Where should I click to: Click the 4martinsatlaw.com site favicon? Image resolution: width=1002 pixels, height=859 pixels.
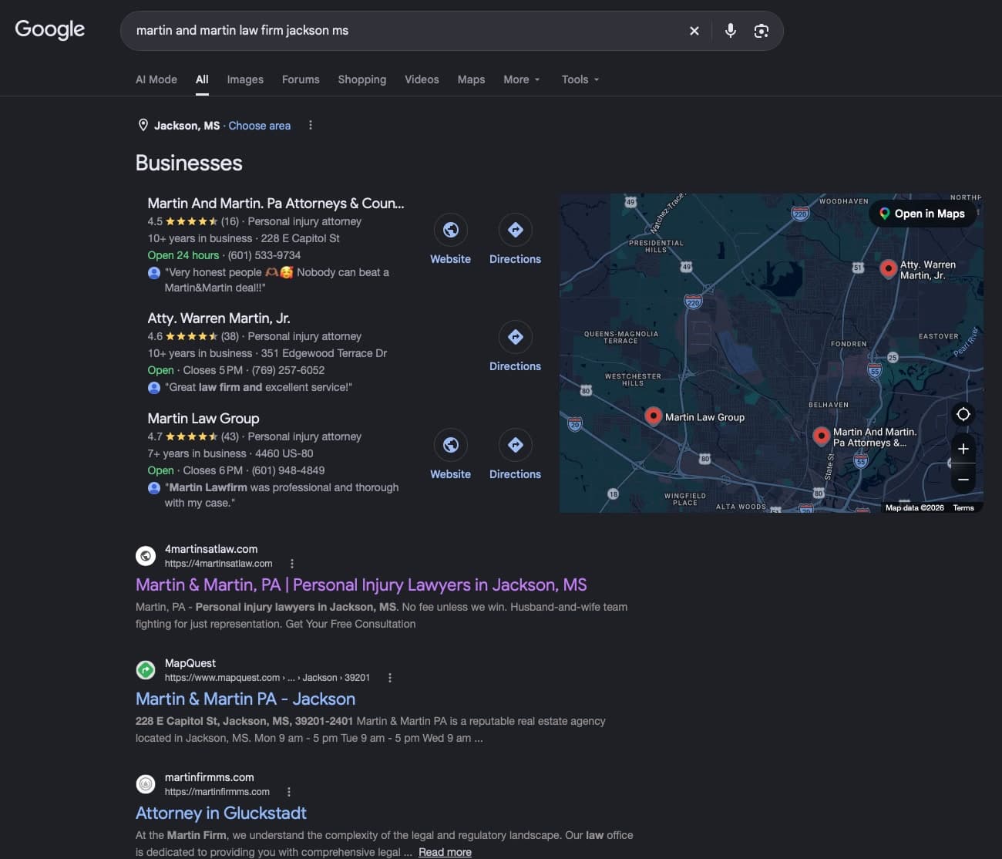coord(146,556)
